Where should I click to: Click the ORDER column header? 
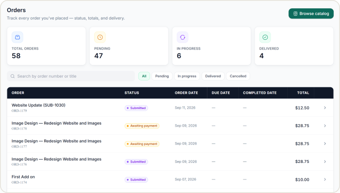pyautogui.click(x=18, y=93)
